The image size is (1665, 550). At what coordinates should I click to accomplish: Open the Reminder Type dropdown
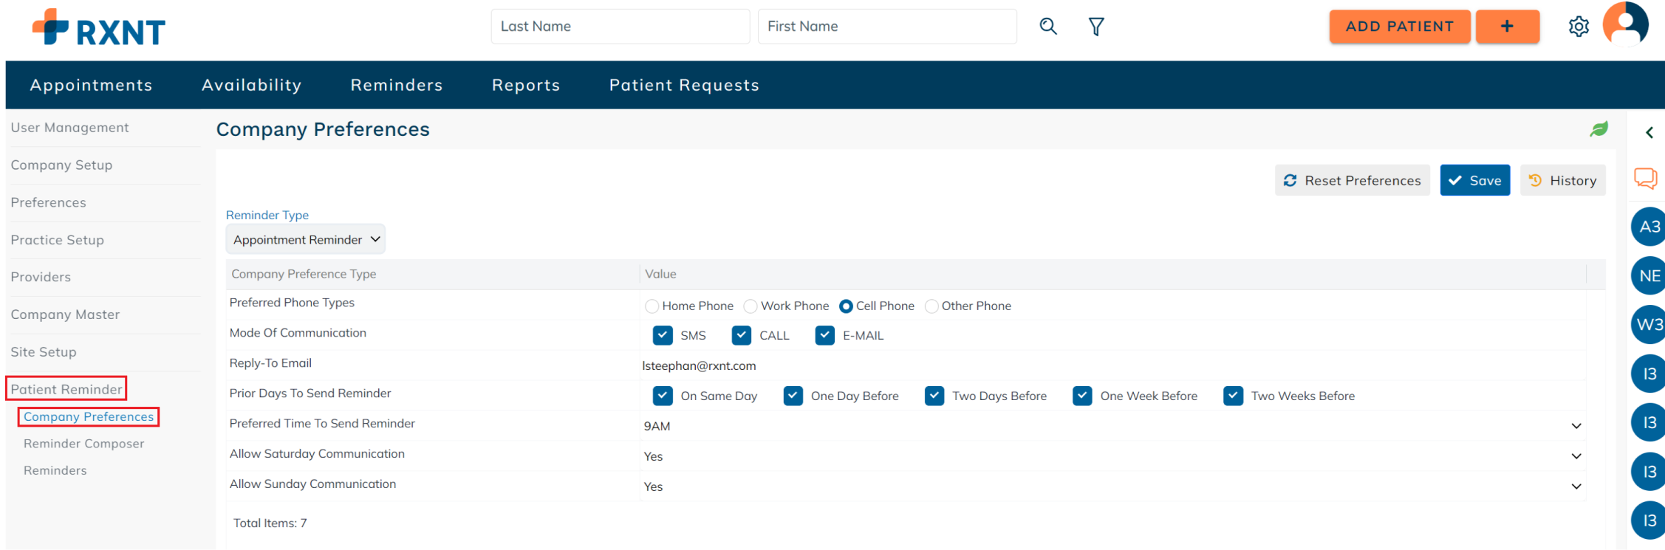pyautogui.click(x=306, y=240)
